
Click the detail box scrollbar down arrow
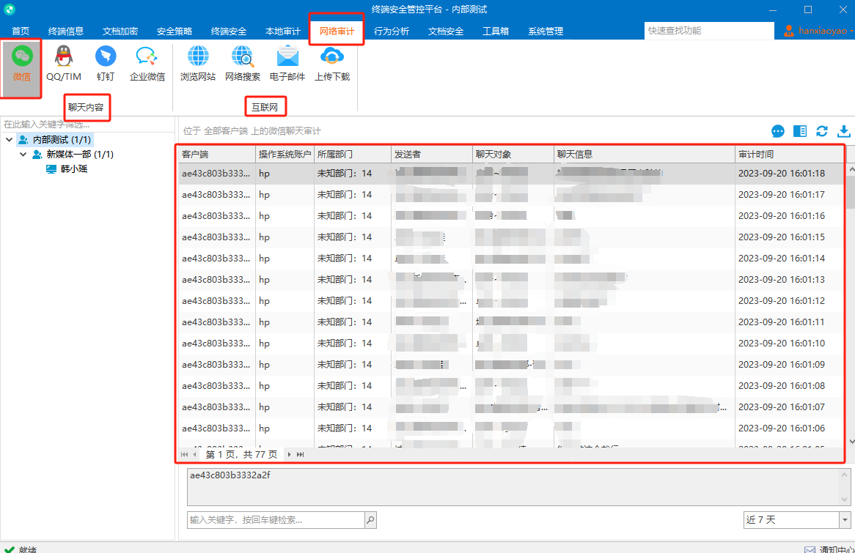tap(845, 500)
